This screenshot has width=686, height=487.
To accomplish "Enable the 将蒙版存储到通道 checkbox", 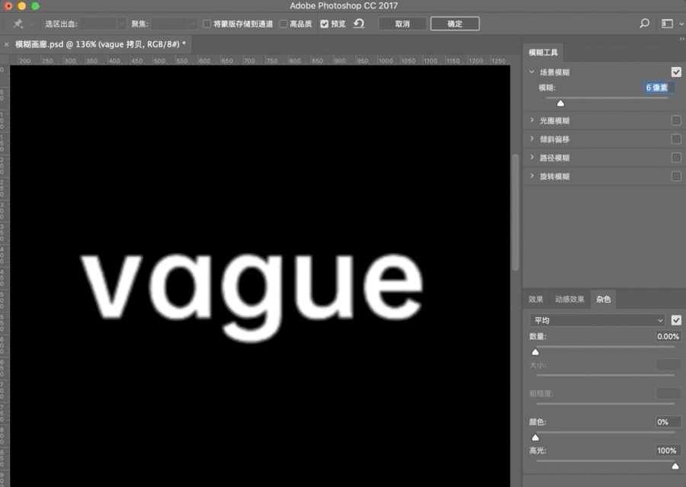I will pos(207,24).
